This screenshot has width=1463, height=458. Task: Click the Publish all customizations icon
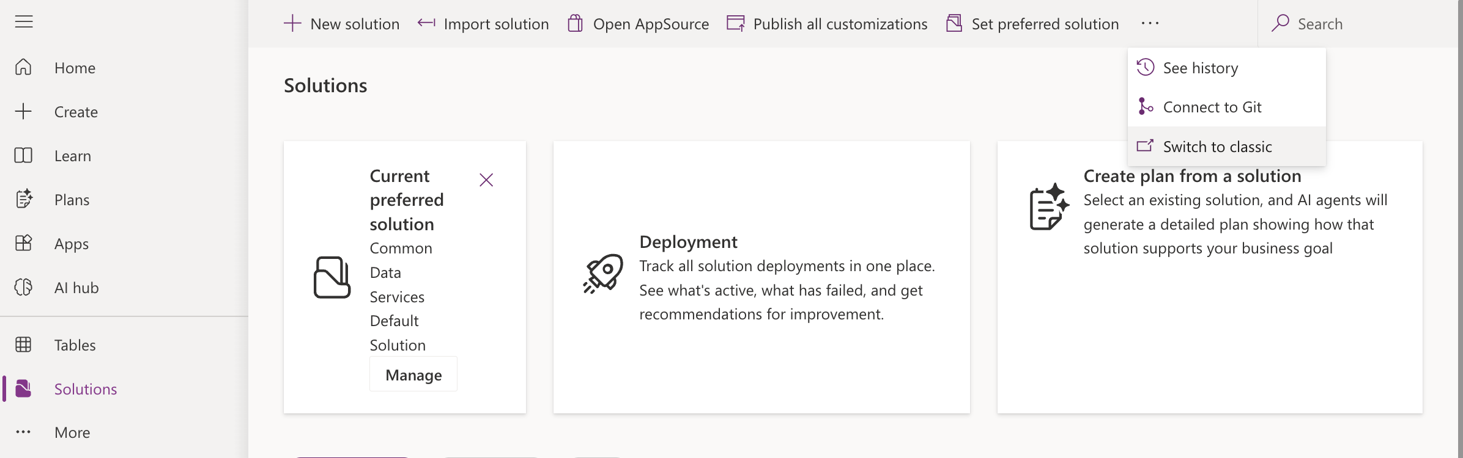[736, 23]
